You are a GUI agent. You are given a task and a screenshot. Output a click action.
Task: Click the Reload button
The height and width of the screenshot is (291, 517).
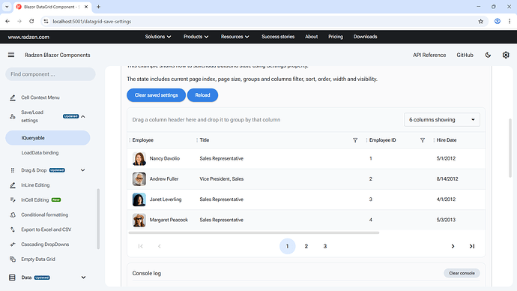[x=202, y=95]
